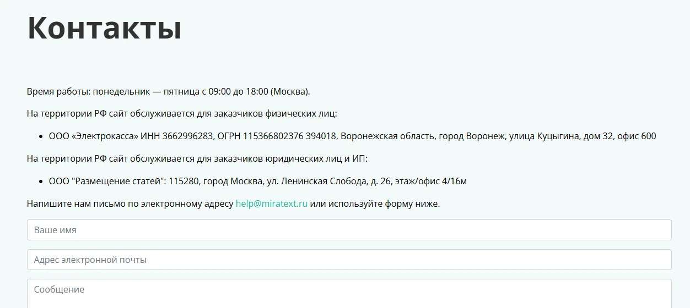This screenshot has height=308, width=690.
Task: Click the "Контакты" page heading
Action: point(104,28)
